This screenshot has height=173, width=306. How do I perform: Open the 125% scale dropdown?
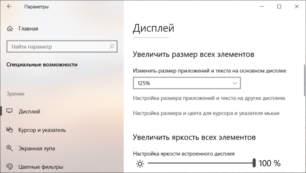click(x=187, y=83)
